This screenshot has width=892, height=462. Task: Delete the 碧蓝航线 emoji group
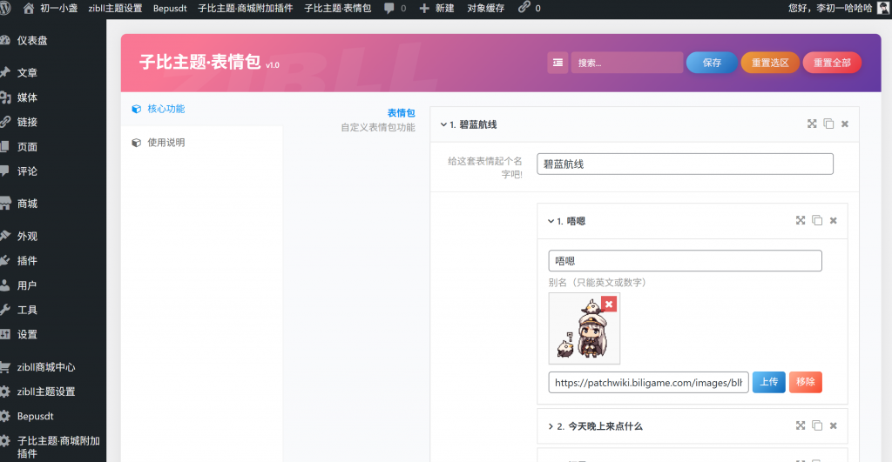coord(844,124)
